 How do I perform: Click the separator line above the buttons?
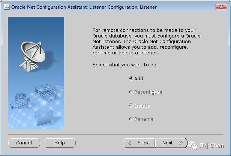[x=115, y=134]
